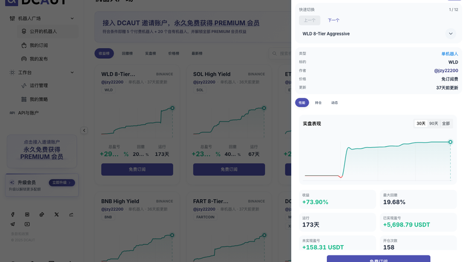Click the chevron on the robot selector
This screenshot has width=466, height=262.
click(450, 34)
